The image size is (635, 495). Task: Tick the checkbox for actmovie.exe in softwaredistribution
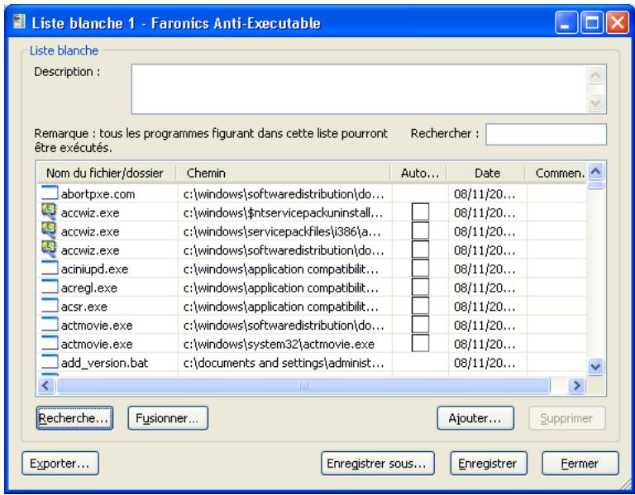tap(420, 325)
